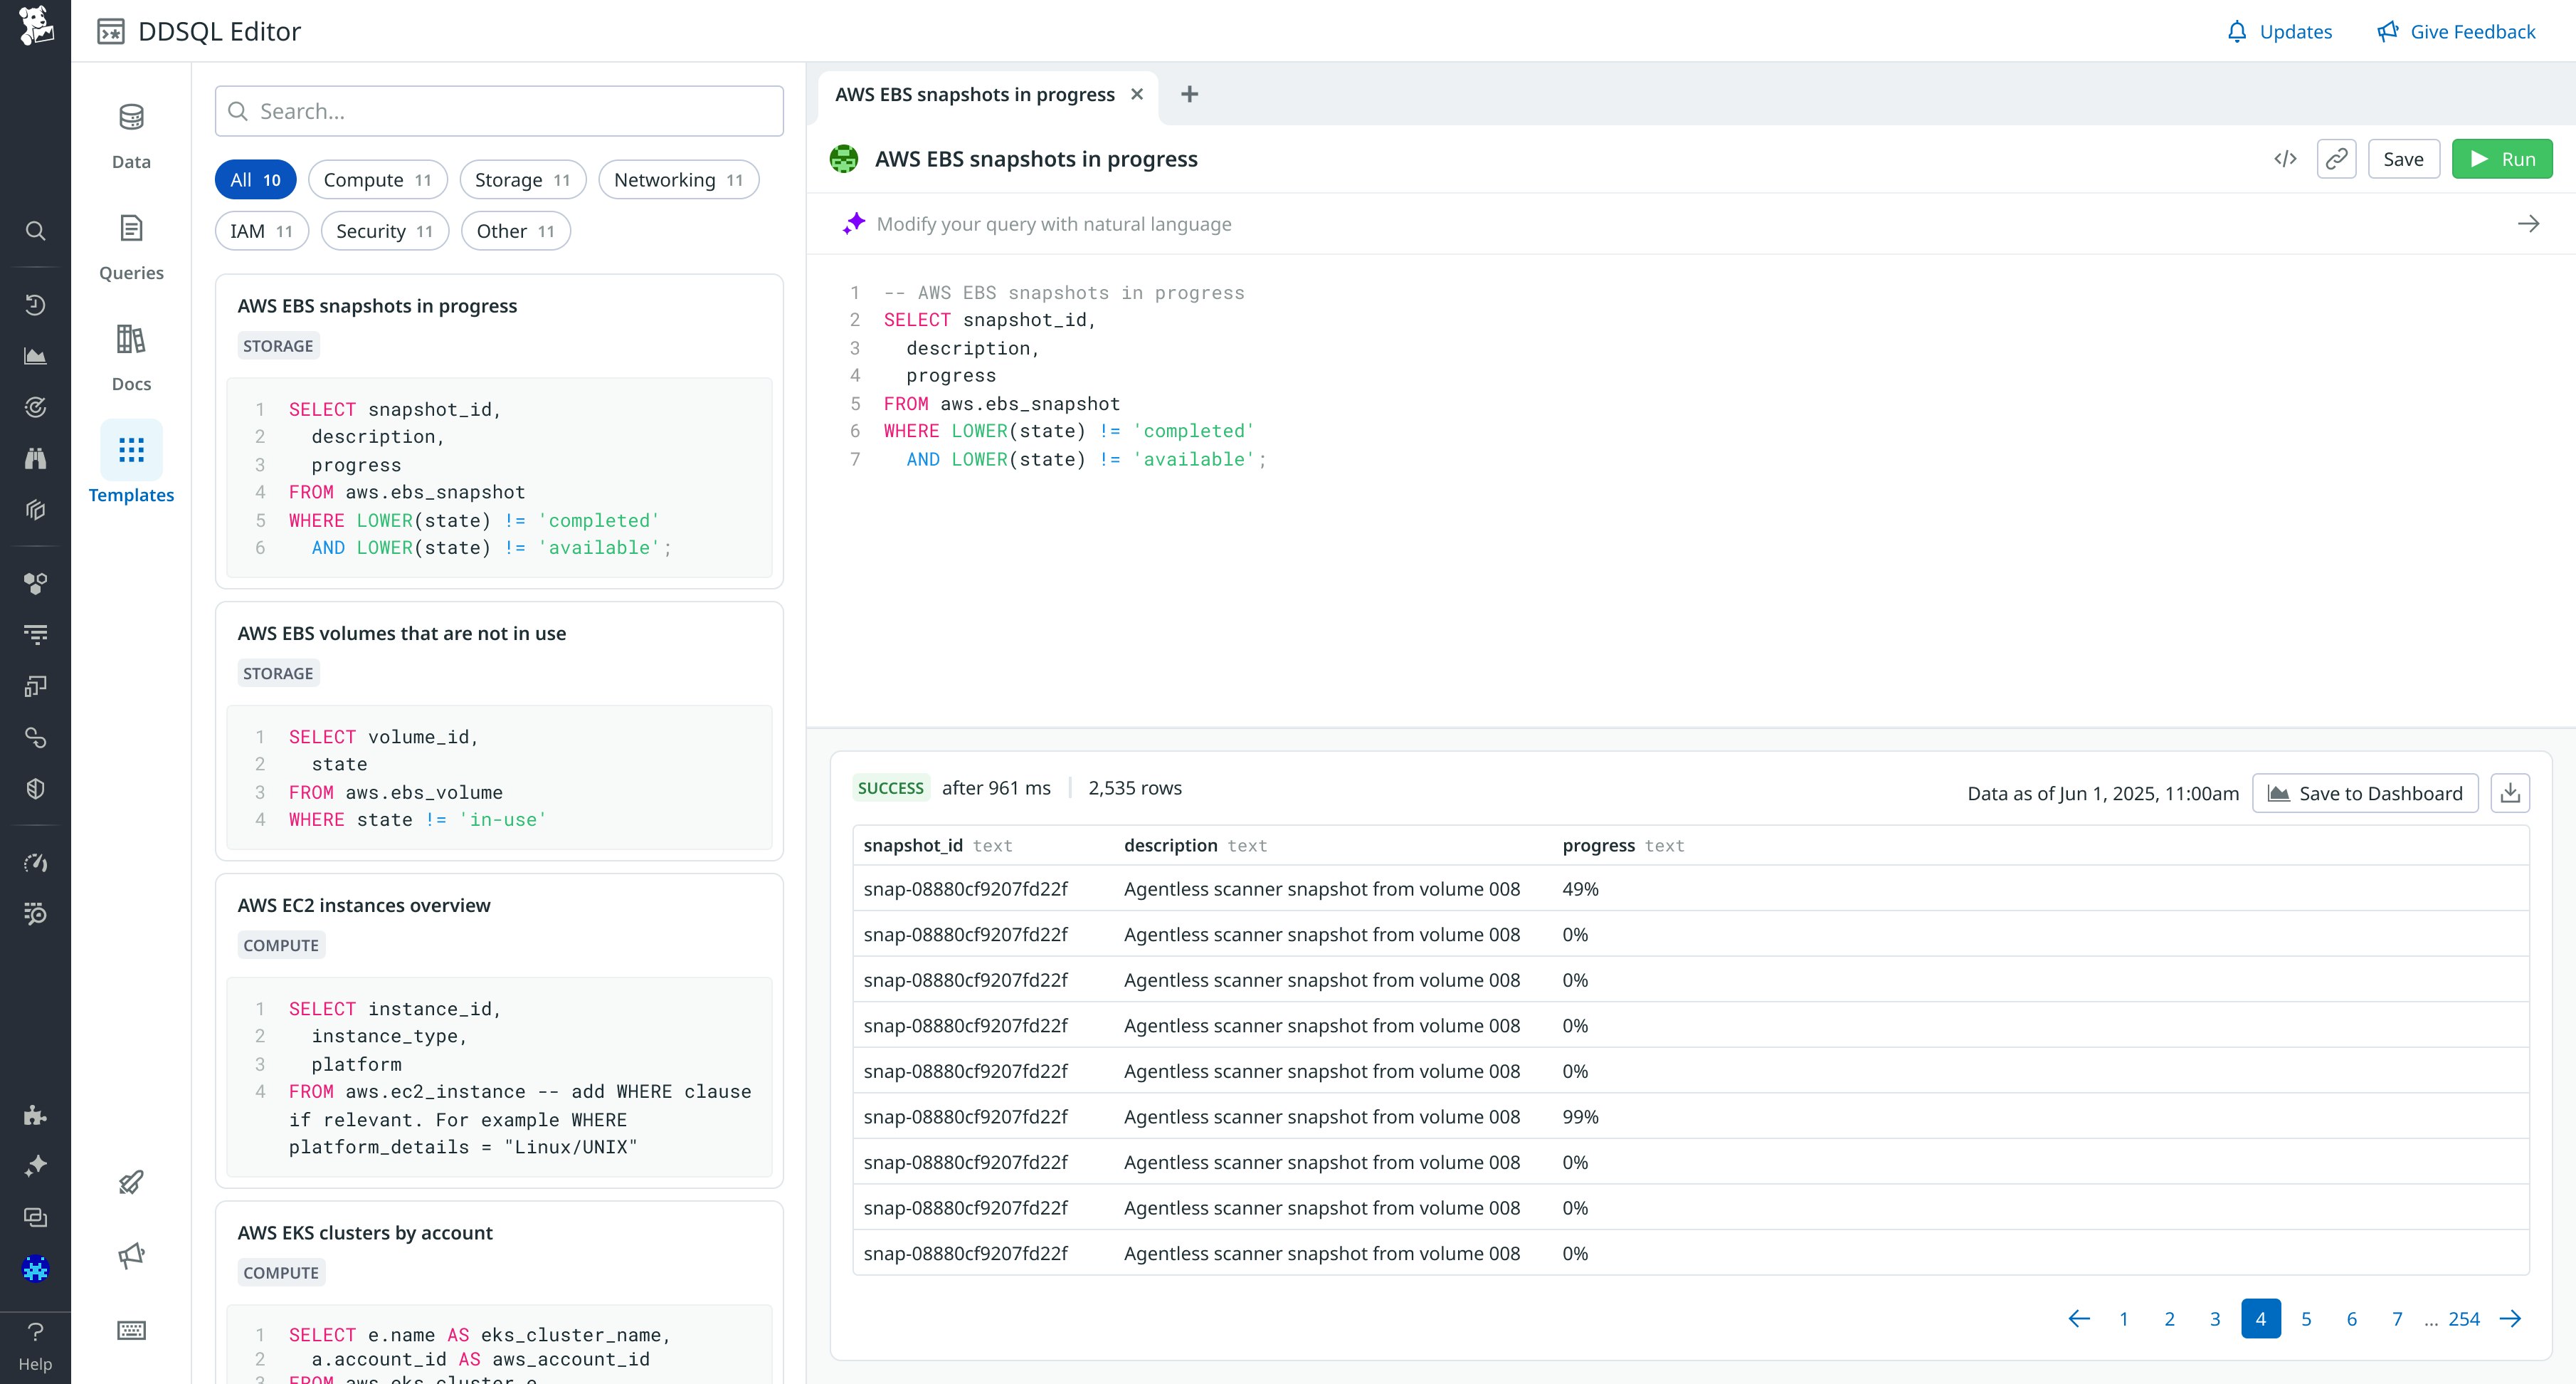Click the template Search field

pos(499,111)
